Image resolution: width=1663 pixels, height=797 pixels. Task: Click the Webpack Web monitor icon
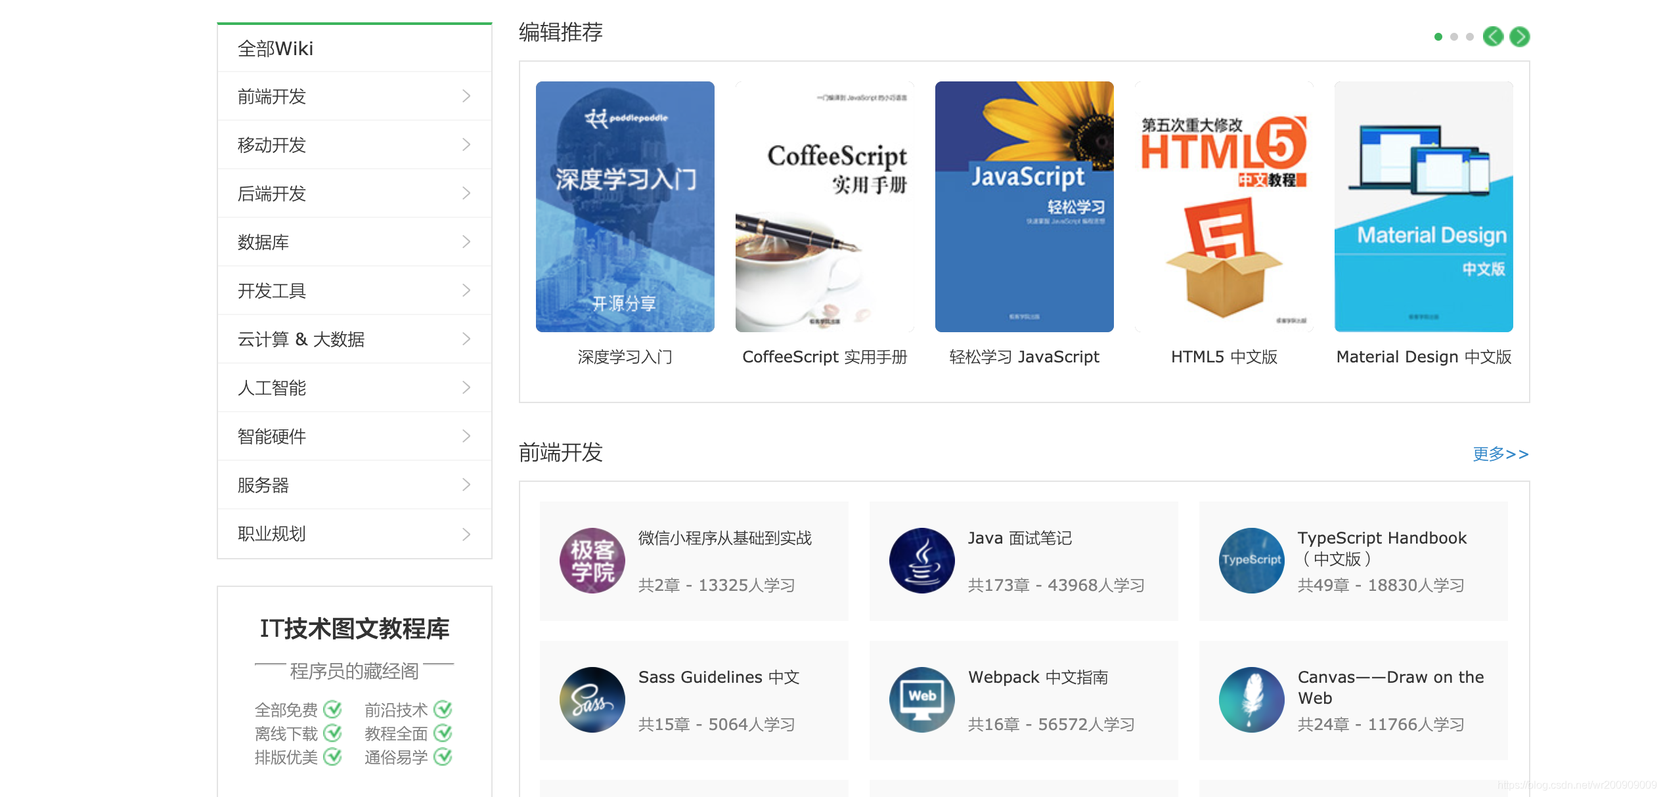pyautogui.click(x=922, y=700)
